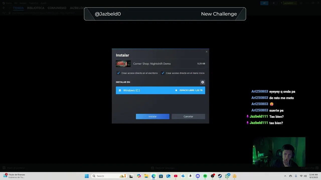Click the microphone tray icon
Screen dimensions: 321x180
pos(296,176)
